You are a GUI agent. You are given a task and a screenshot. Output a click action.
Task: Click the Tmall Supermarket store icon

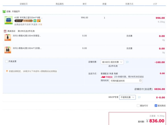(4, 11)
